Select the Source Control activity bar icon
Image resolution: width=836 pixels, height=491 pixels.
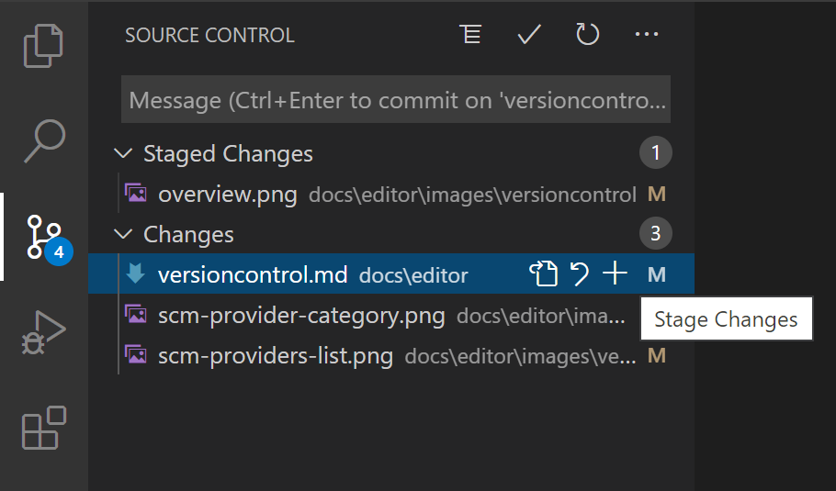click(x=44, y=236)
